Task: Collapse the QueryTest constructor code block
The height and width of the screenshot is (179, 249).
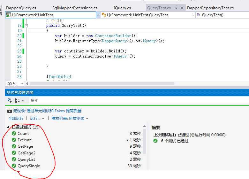Action: [26, 26]
